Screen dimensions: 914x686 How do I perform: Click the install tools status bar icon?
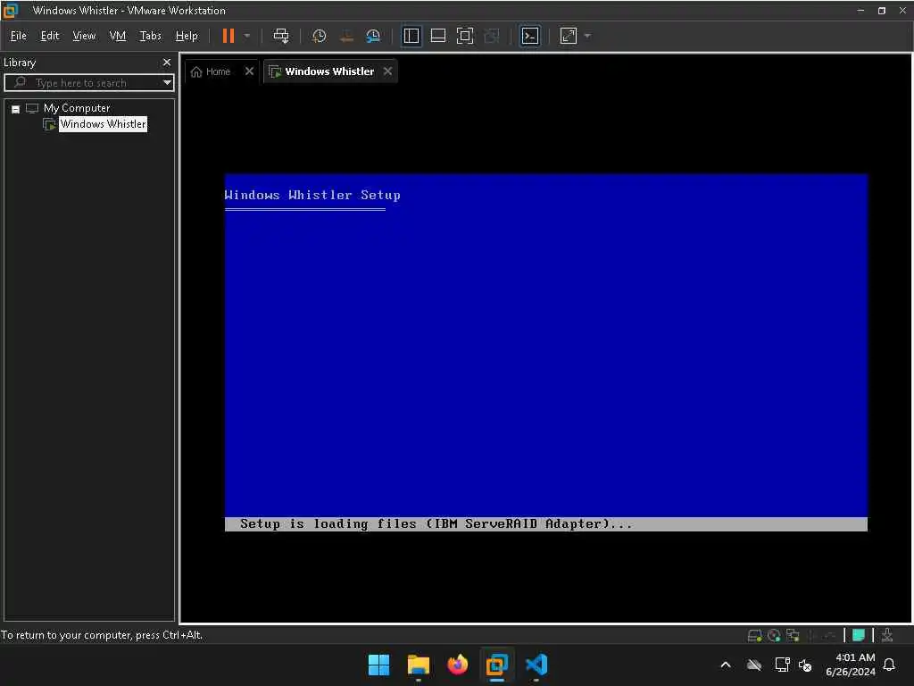tap(887, 635)
